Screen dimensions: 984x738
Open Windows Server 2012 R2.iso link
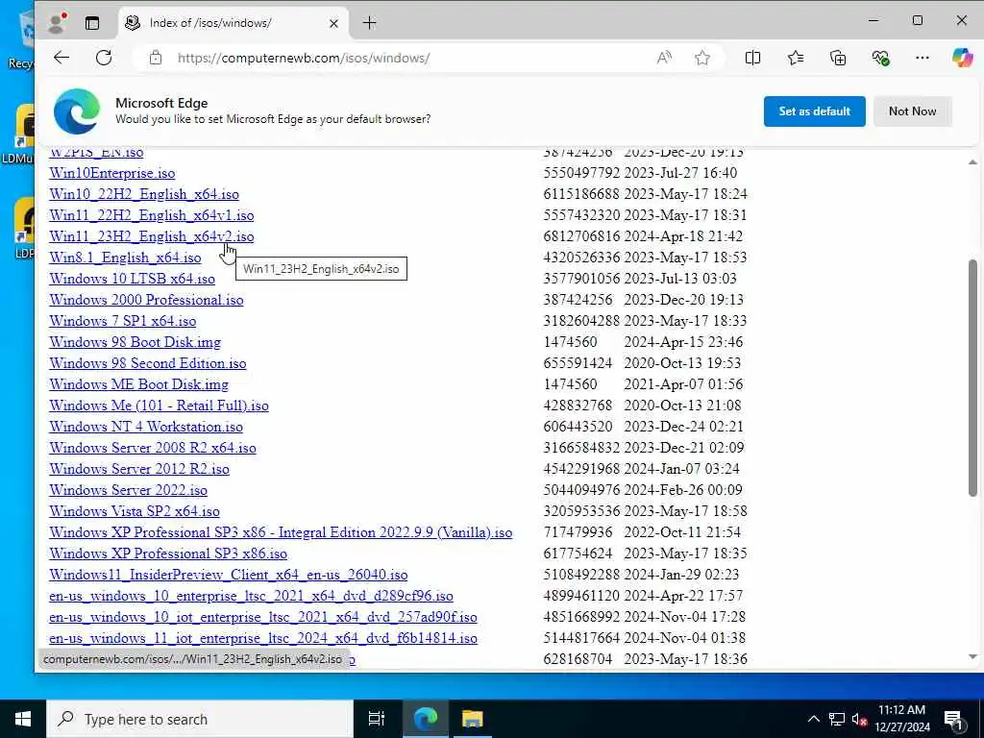pos(139,469)
